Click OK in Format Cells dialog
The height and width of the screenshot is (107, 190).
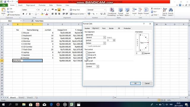pos(135,83)
